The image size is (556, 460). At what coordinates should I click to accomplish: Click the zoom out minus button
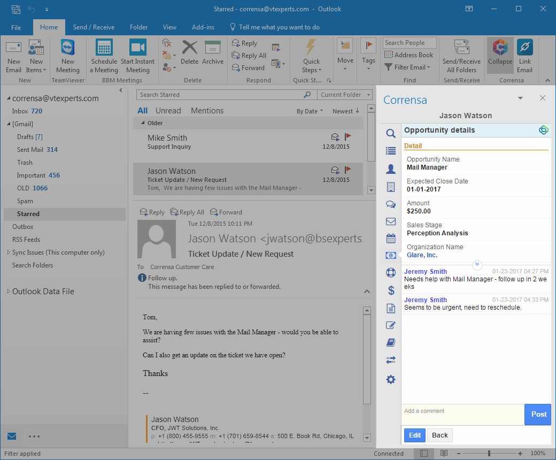(x=458, y=453)
